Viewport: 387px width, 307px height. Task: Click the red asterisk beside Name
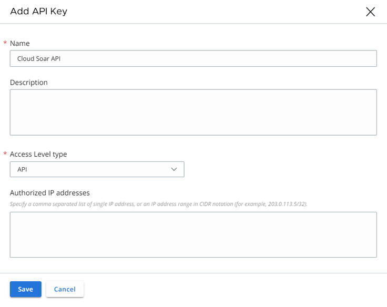[5, 43]
